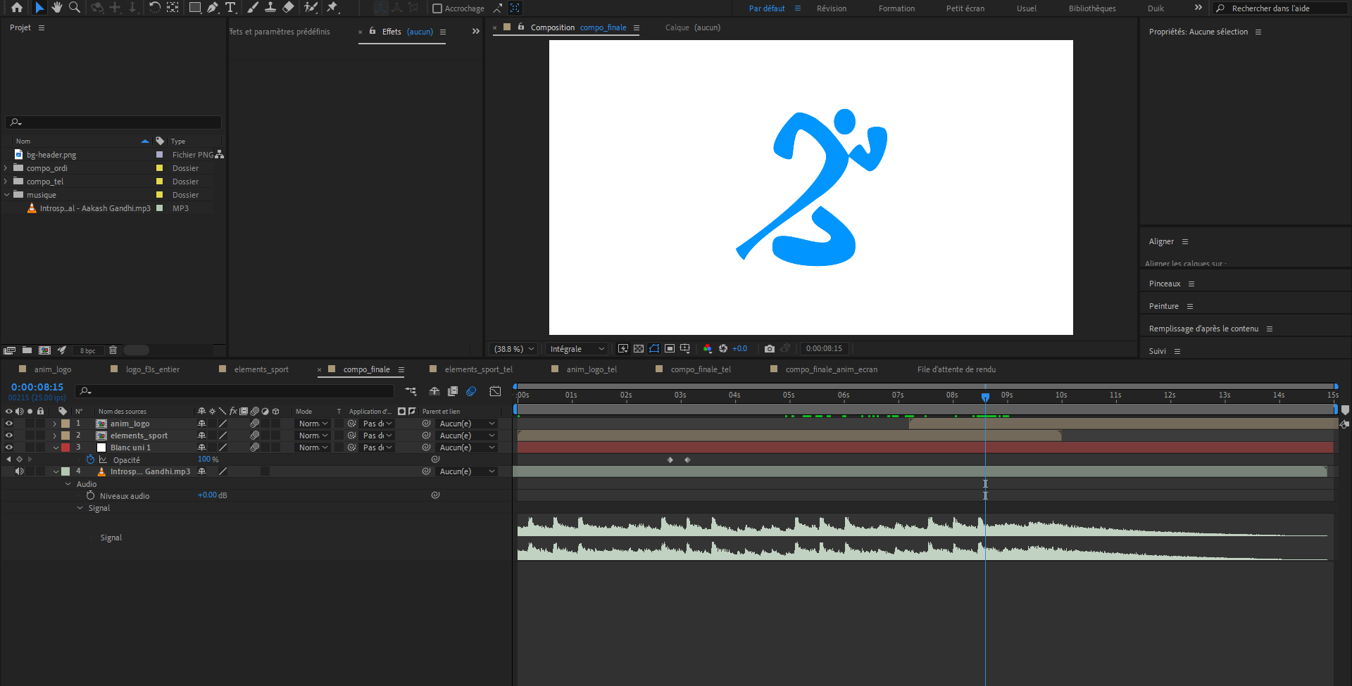Mute audio of Introsp... Gandhi.mp3 layer
The width and height of the screenshot is (1352, 686).
tap(20, 471)
